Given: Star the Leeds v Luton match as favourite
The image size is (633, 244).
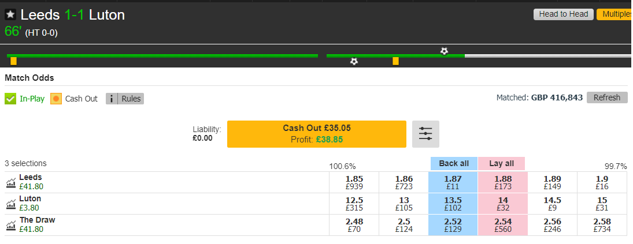Looking at the screenshot, I should (10, 15).
